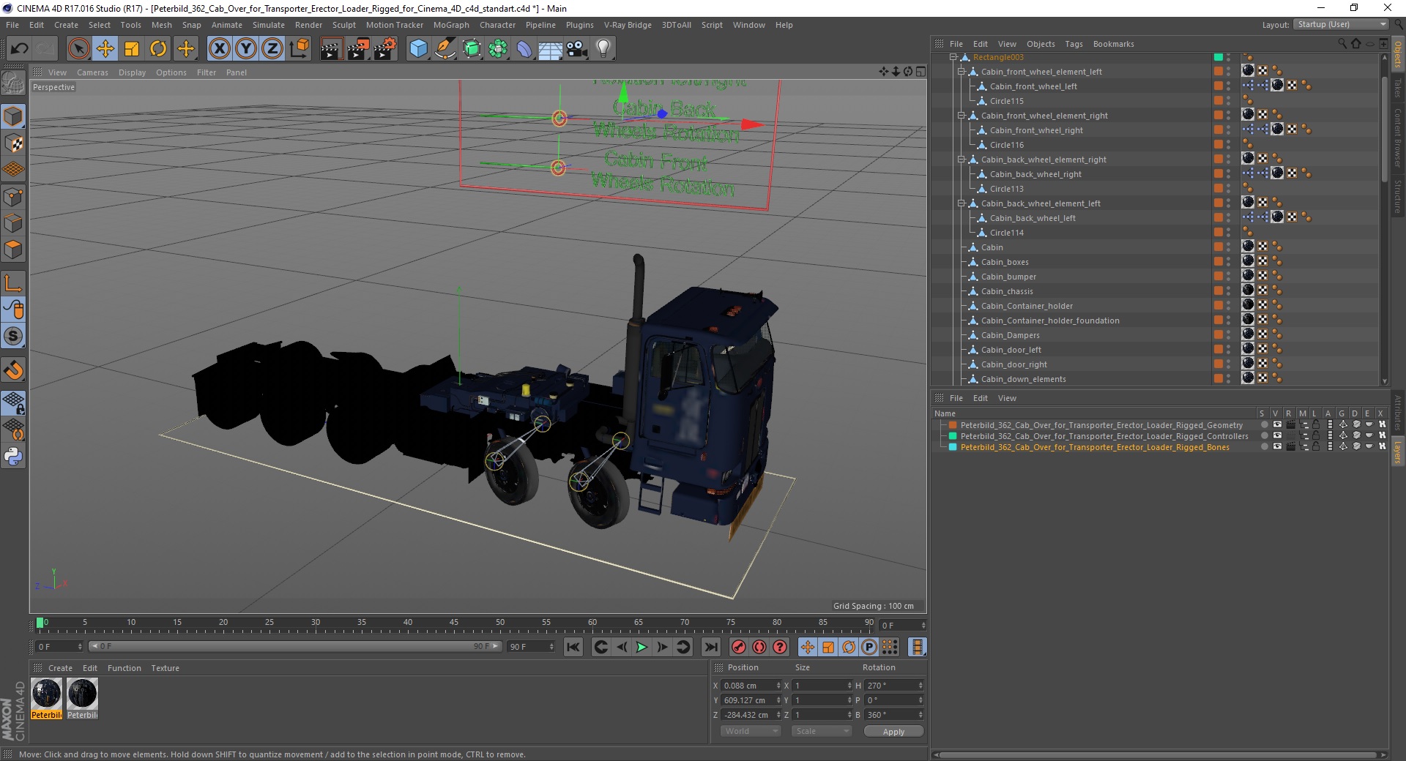Image resolution: width=1406 pixels, height=761 pixels.
Task: Toggle X axis lock
Action: (219, 49)
